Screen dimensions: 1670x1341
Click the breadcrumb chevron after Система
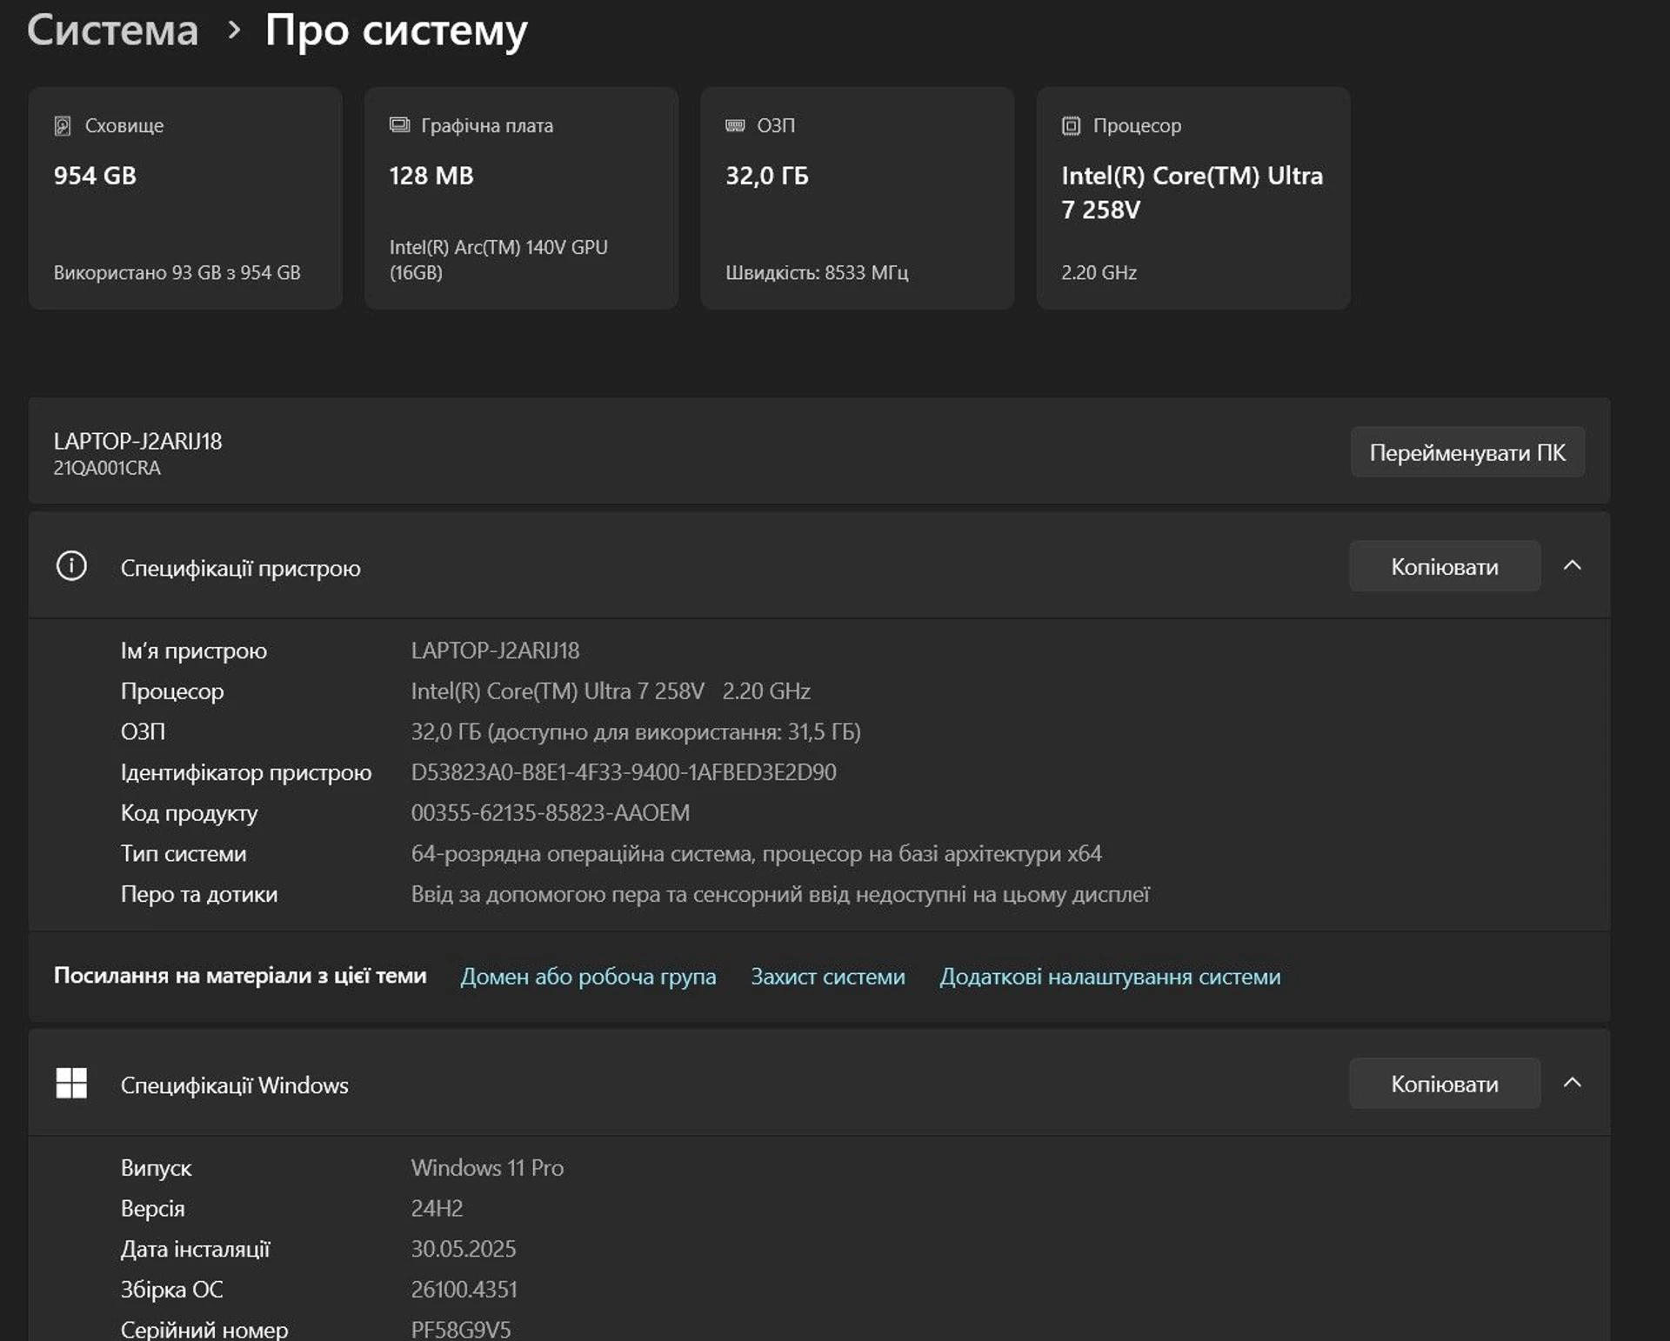point(232,30)
